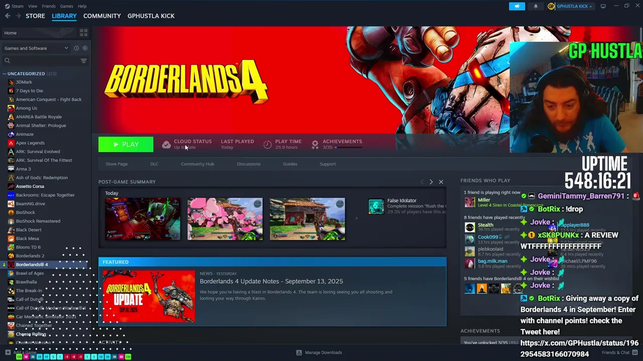
Task: Open the Guides link
Action: [290, 164]
